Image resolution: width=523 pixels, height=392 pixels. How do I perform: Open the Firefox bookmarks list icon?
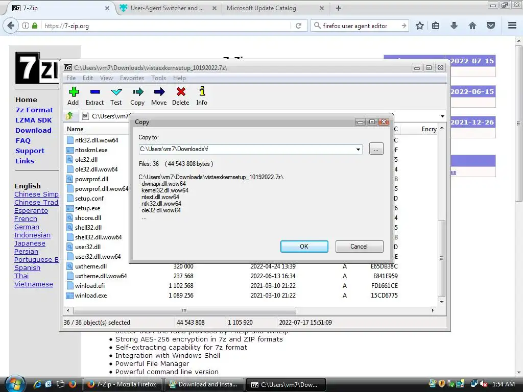(436, 26)
